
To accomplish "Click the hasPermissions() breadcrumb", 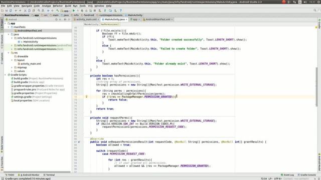I will [x=110, y=24].
